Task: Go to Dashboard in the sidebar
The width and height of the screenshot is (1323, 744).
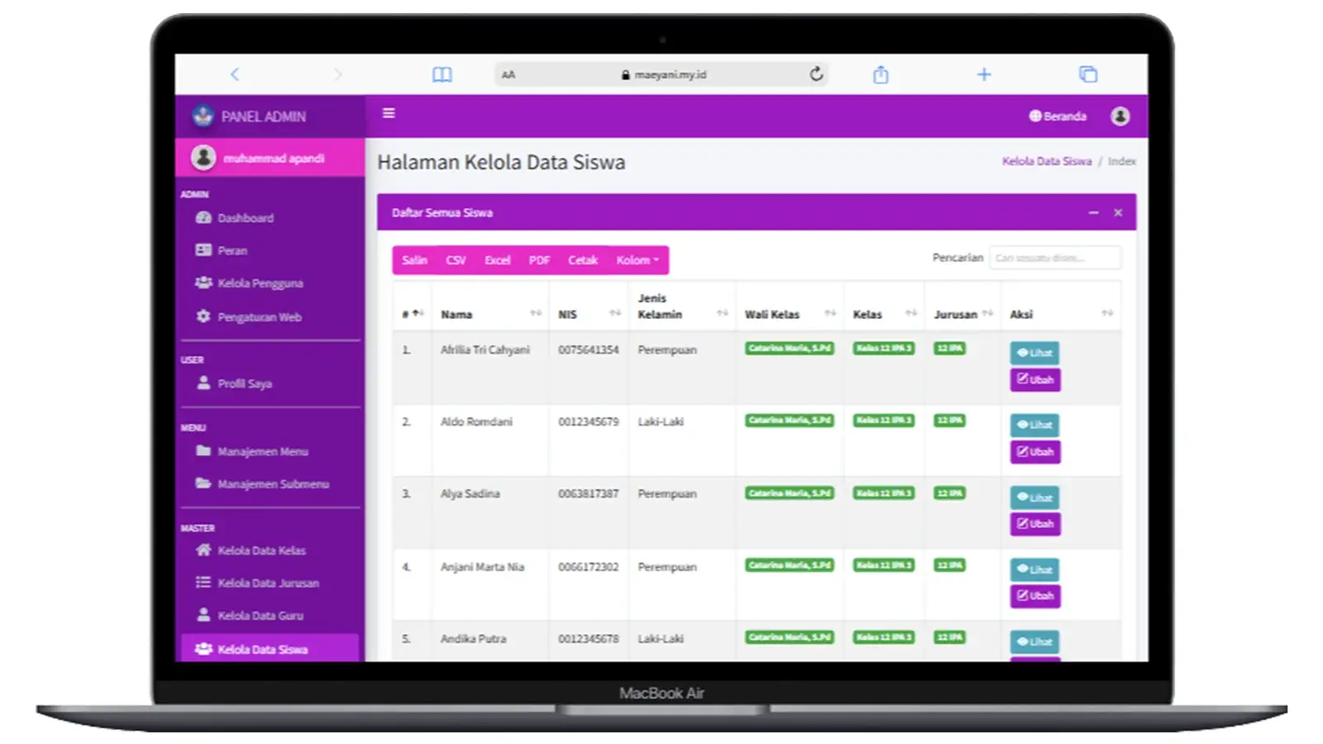Action: [x=245, y=218]
